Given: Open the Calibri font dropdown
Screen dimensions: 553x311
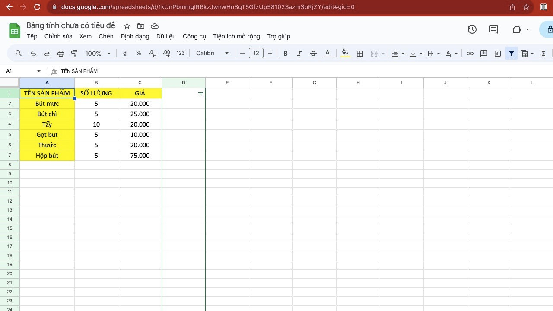Looking at the screenshot, I should [212, 53].
